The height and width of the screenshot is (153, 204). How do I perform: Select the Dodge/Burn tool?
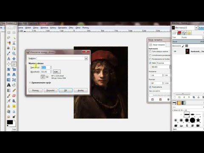(x=14, y=116)
